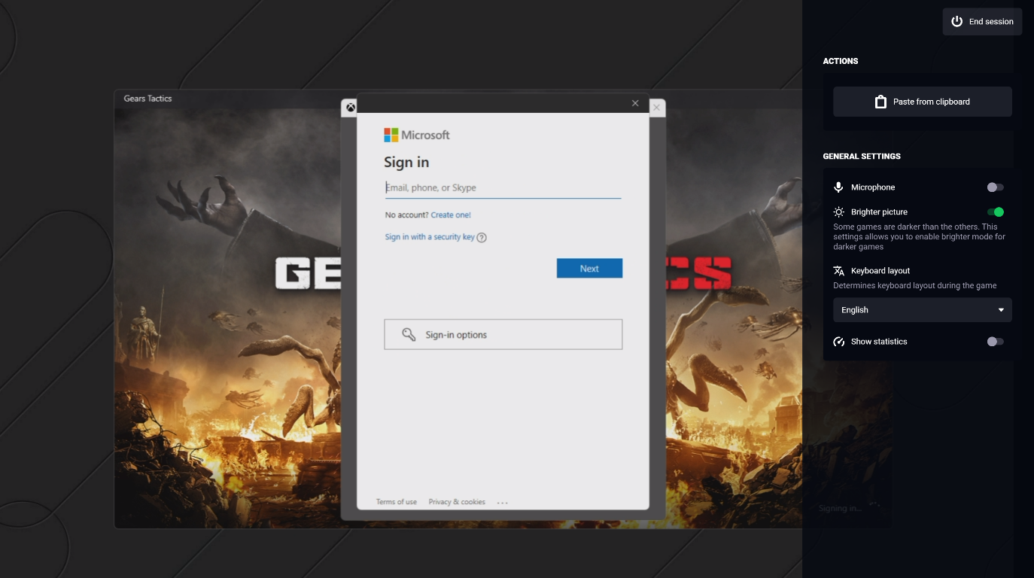Click the speedometer icon beside Show statistics
Viewport: 1034px width, 578px height.
tap(838, 341)
